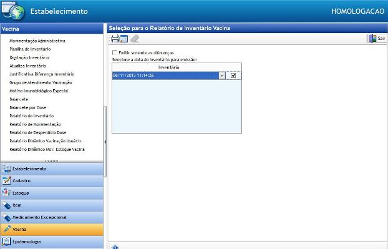Select the Vacina module tab
Viewport: 388px width, 249px height.
[x=52, y=230]
